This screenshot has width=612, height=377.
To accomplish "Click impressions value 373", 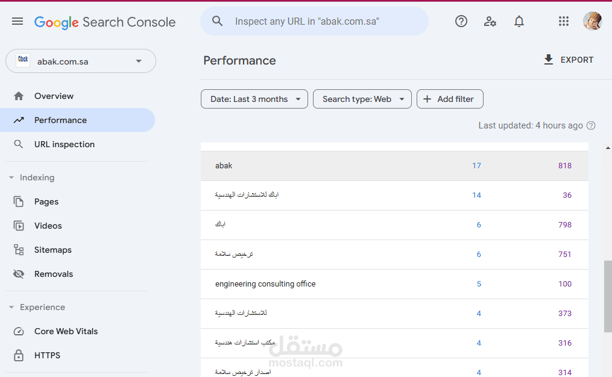I will [x=565, y=314].
